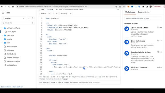Reload the page with the refresh icon
The image size is (165, 93).
(9, 6)
